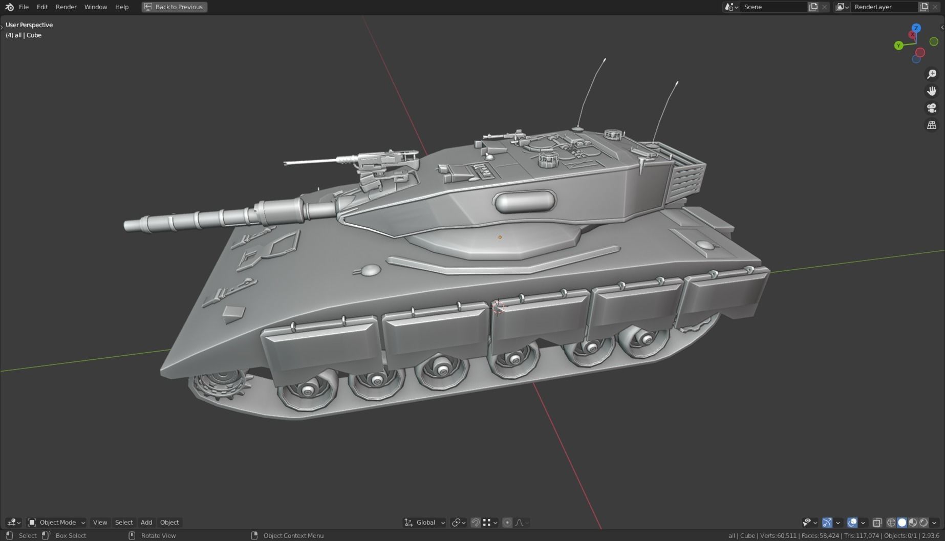Open the view layer browse dropdown
Image resolution: width=945 pixels, height=541 pixels.
842,7
